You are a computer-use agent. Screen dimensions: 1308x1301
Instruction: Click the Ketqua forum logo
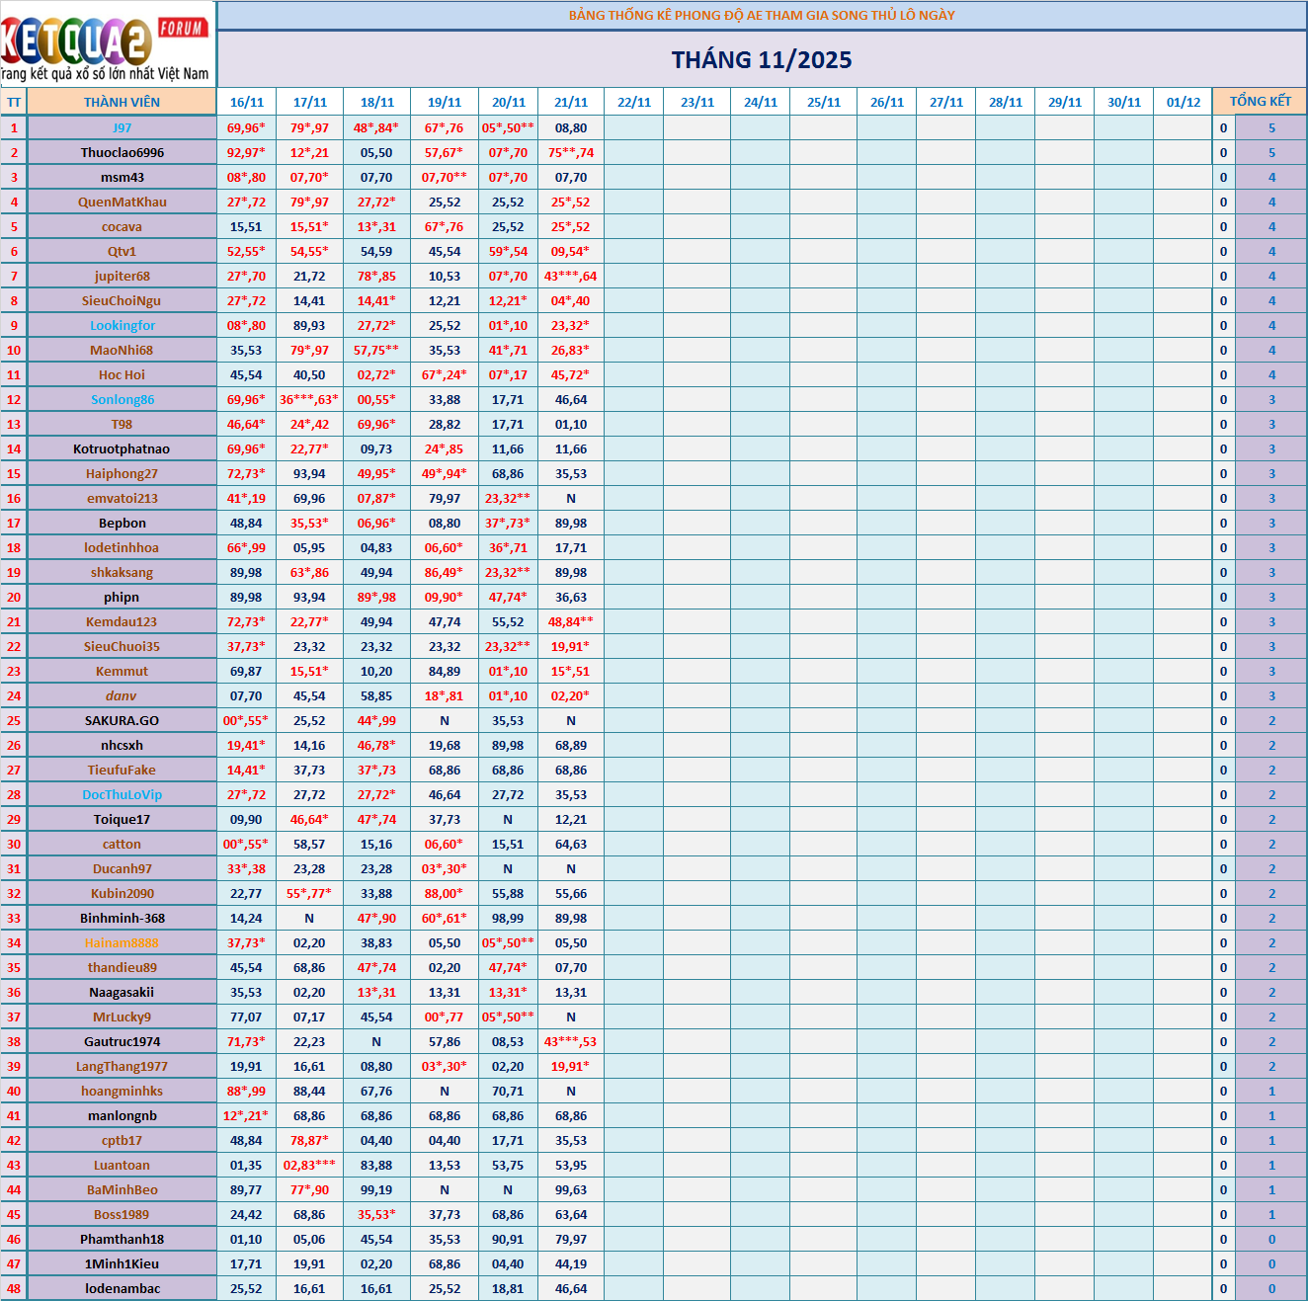107,44
